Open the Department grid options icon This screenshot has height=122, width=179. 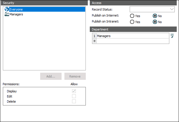click(x=172, y=36)
